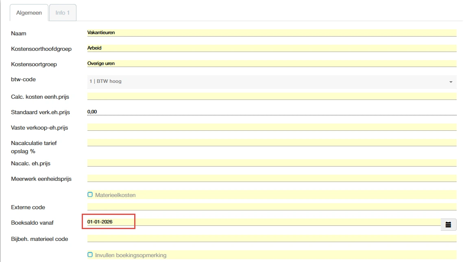Select the Vaste verkoop-eh.prijs input
Viewport: 466px width, 262px height.
pyautogui.click(x=272, y=127)
